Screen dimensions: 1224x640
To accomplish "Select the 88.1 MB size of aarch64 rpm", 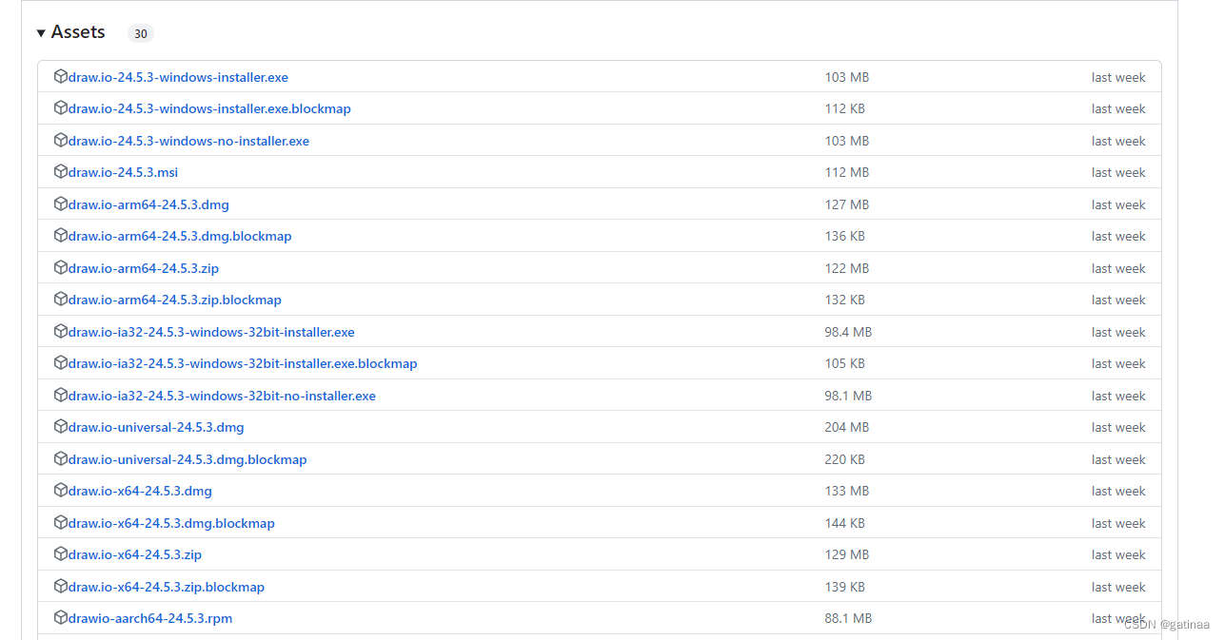I will 848,618.
